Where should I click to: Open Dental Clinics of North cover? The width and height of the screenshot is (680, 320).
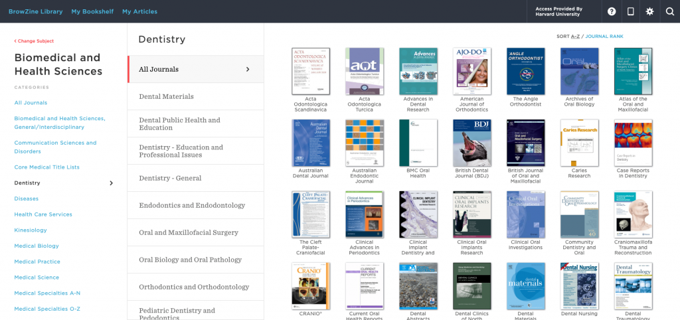coord(472,286)
